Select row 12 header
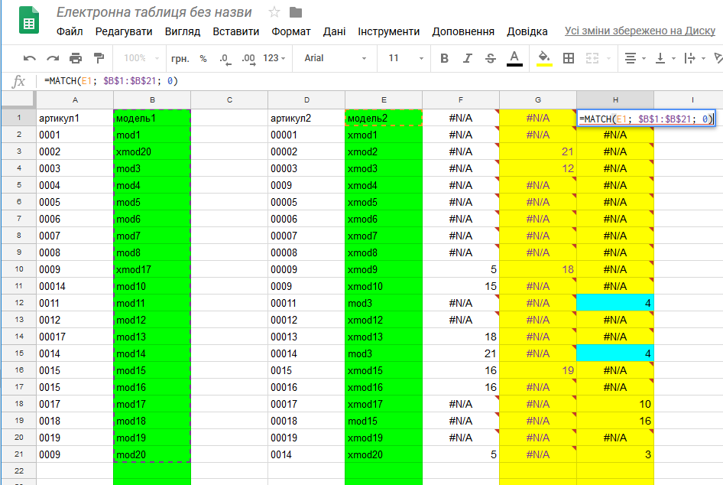 point(19,303)
